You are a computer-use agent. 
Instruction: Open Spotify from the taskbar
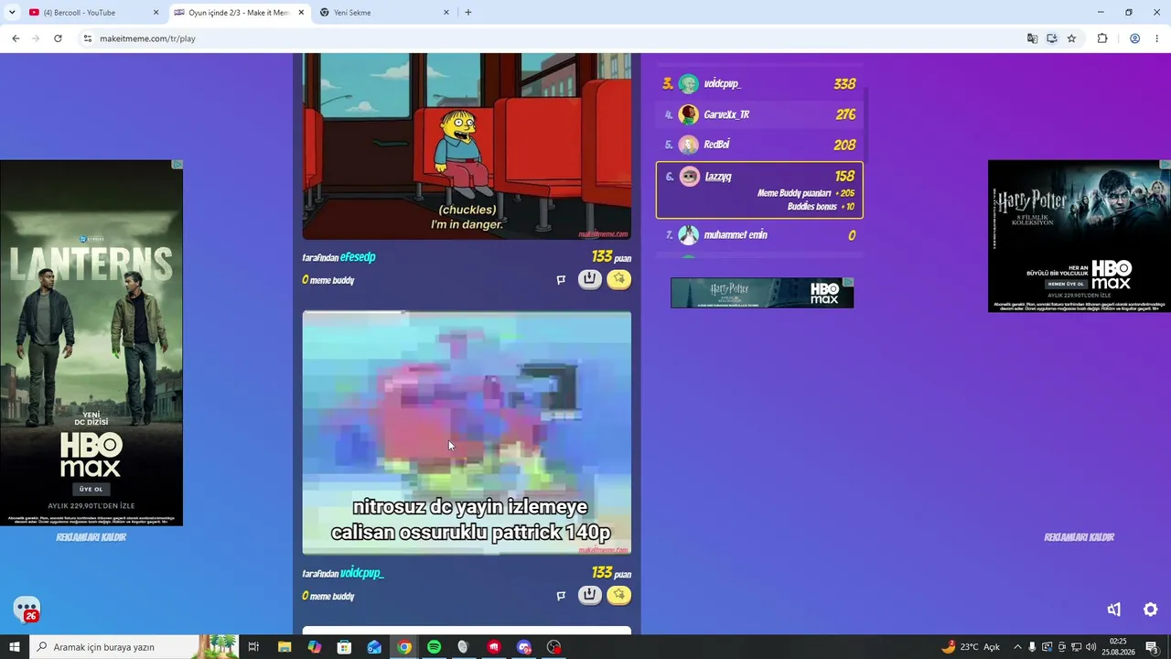(x=434, y=647)
